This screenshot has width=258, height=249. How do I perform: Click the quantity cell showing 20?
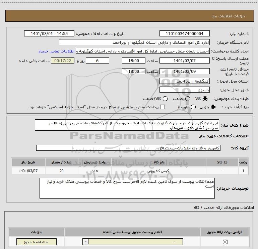tap(62, 171)
